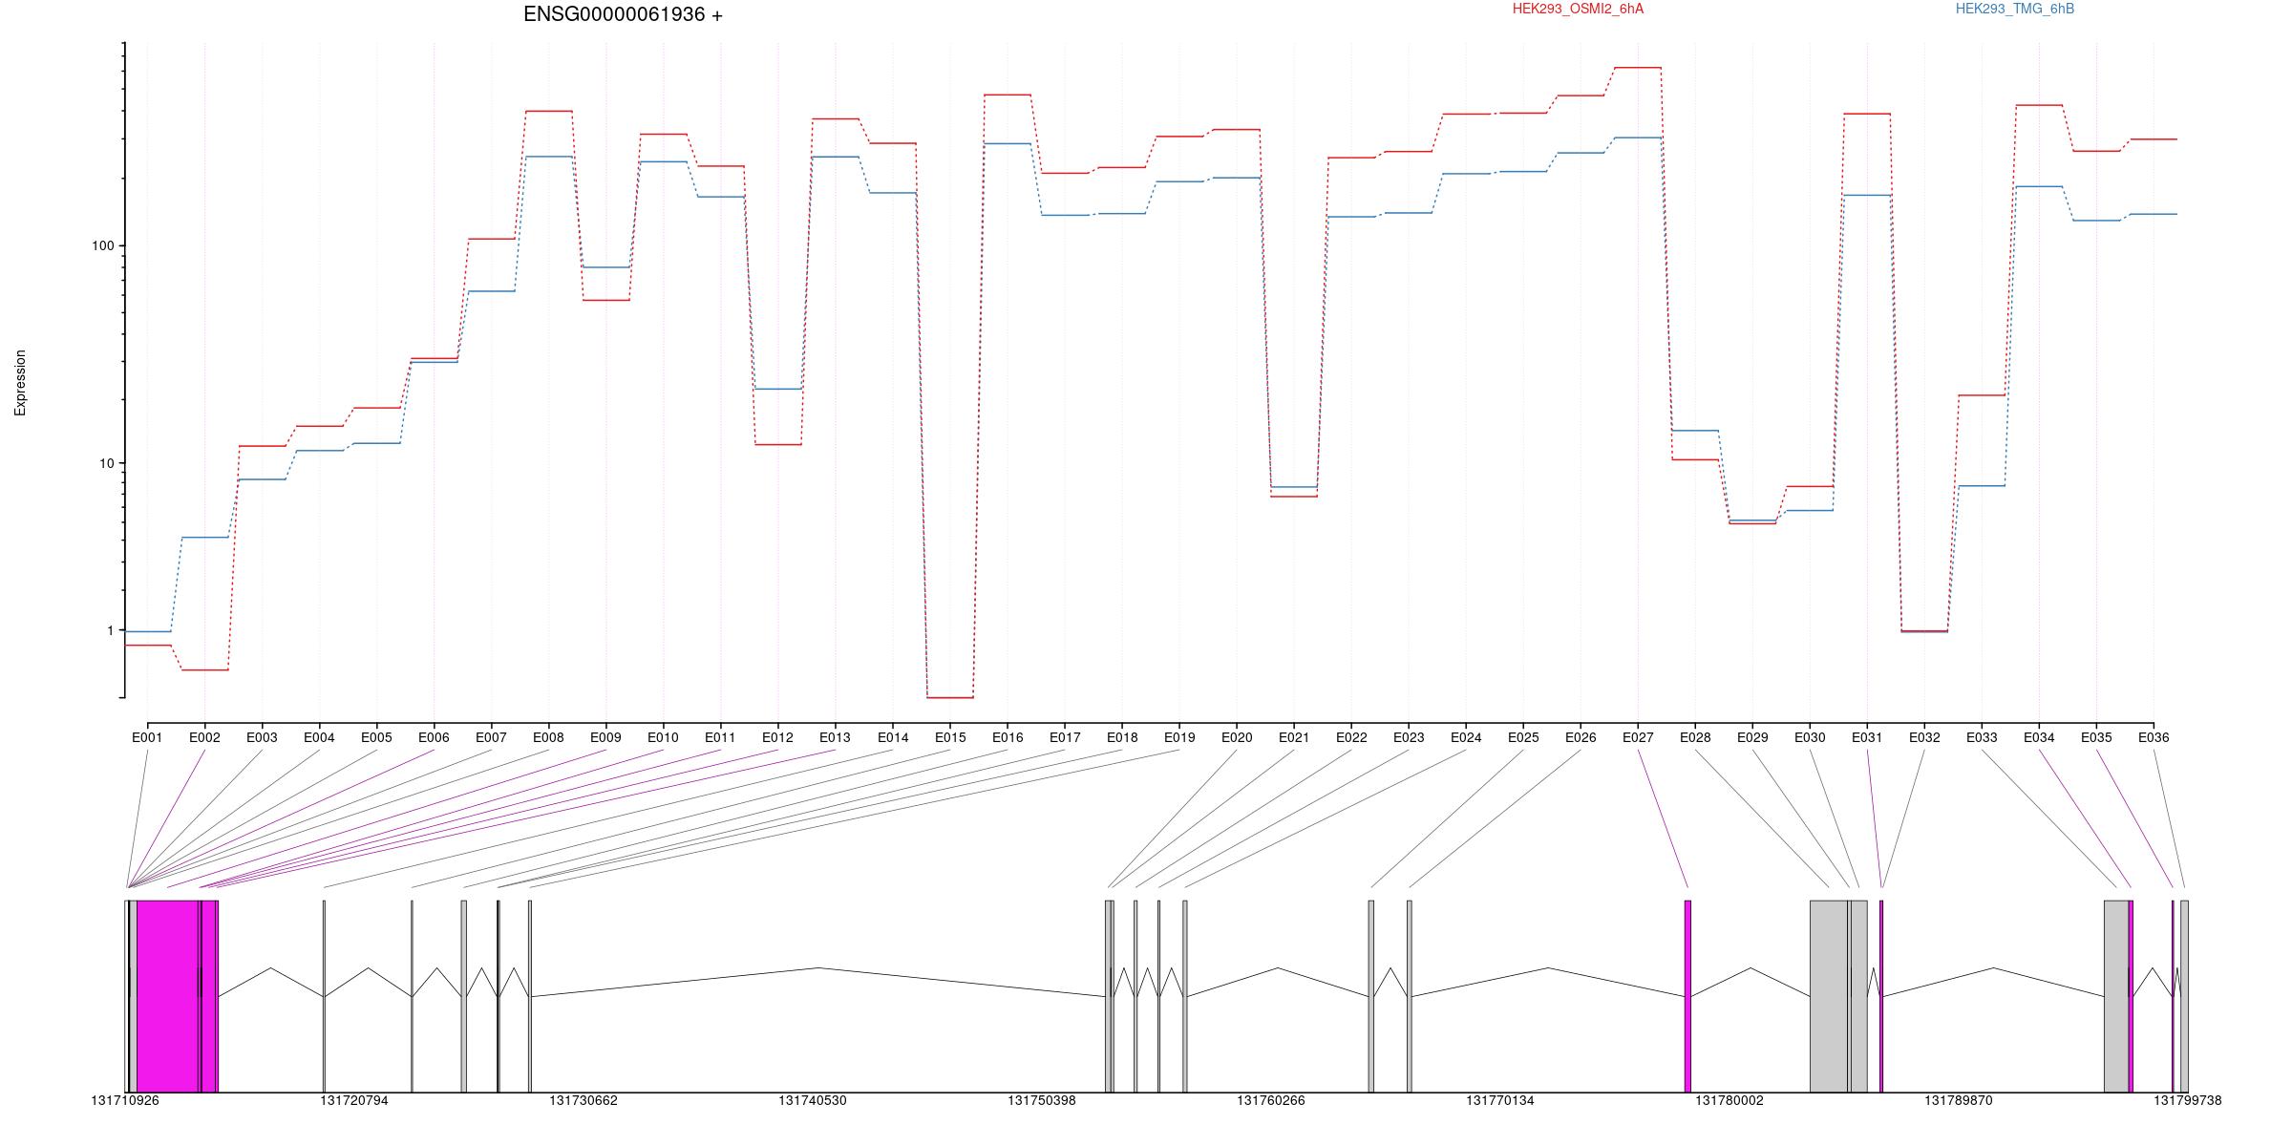
Task: Click genomic coordinate 131799738
Action: point(2188,1100)
